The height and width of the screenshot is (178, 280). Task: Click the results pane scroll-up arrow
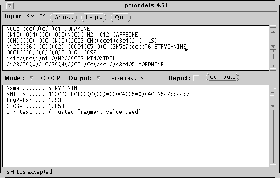click(x=273, y=92)
